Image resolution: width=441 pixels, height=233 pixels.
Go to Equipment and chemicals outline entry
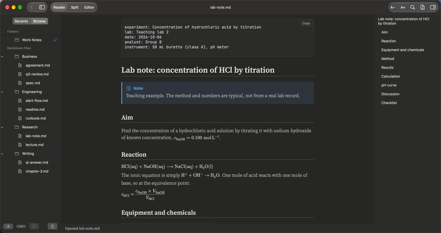pos(402,50)
